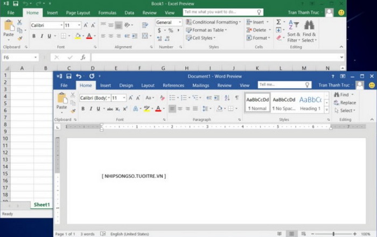This screenshot has height=237, width=377.
Task: Select the Heading 1 style in Word
Action: pyautogui.click(x=310, y=103)
